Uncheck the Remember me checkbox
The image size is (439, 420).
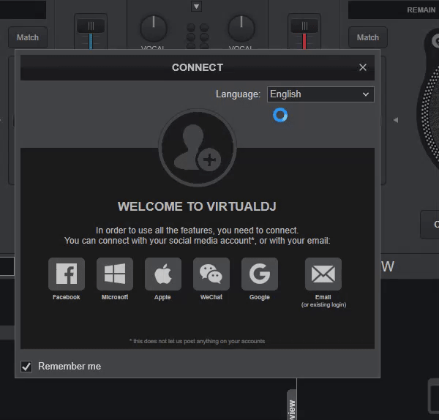point(26,367)
